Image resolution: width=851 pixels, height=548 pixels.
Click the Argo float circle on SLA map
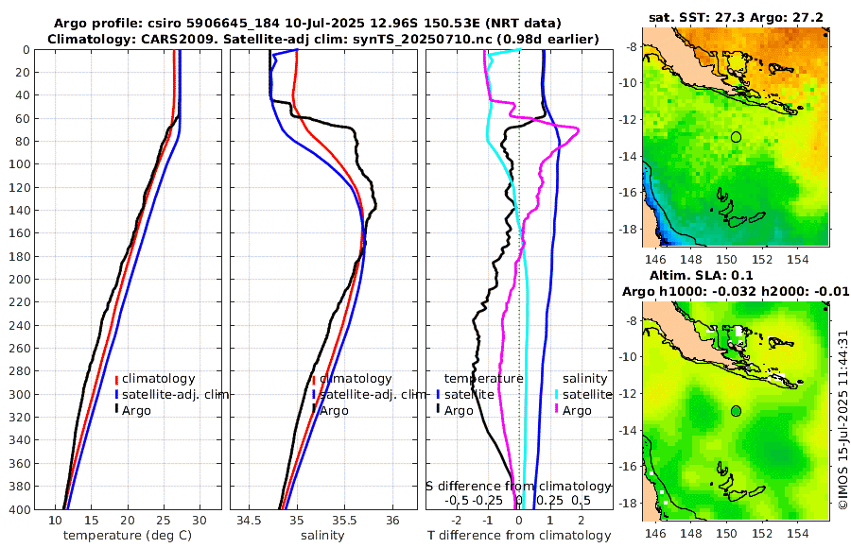coord(736,411)
